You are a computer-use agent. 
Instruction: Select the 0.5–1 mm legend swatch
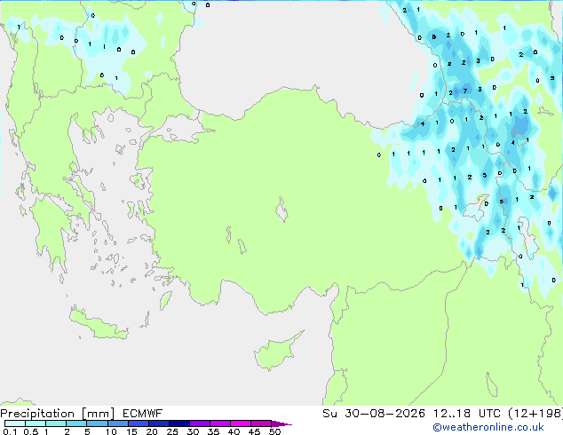coord(36,423)
